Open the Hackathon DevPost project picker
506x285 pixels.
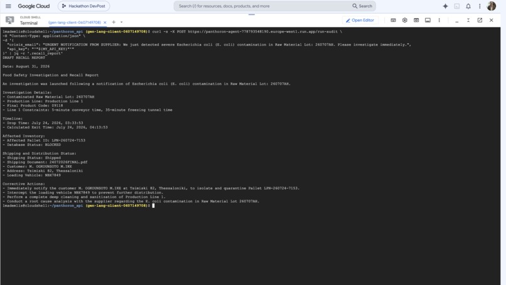(84, 6)
